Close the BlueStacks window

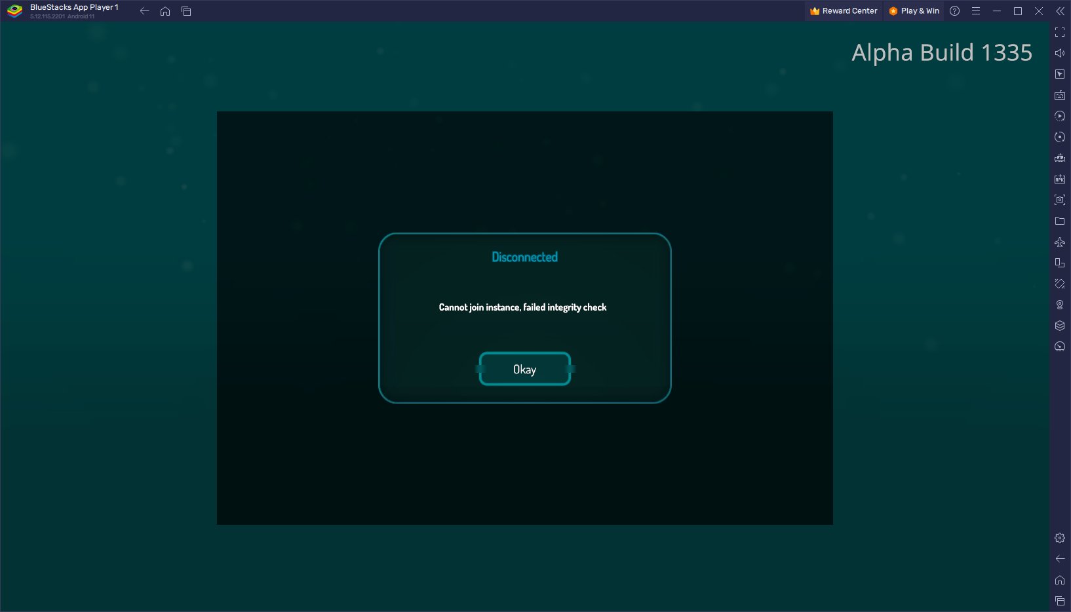pos(1038,11)
